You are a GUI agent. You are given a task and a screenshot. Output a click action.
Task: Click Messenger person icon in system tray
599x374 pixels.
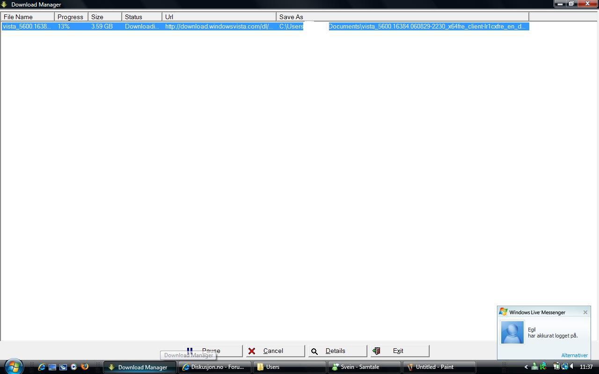[534, 367]
